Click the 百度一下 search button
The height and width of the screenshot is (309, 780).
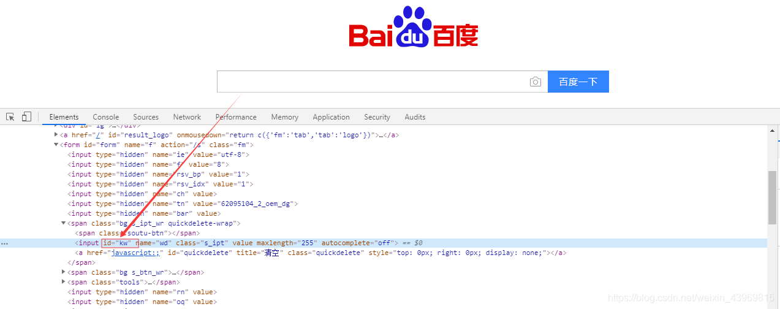point(578,82)
